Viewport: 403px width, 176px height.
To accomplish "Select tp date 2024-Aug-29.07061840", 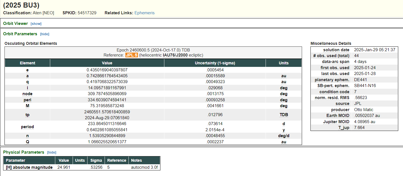I will (x=107, y=118).
